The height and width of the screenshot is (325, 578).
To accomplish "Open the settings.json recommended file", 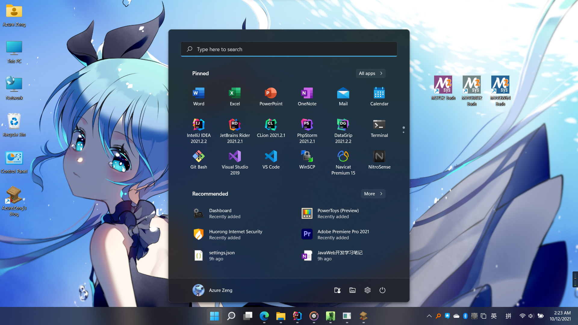I will [222, 255].
